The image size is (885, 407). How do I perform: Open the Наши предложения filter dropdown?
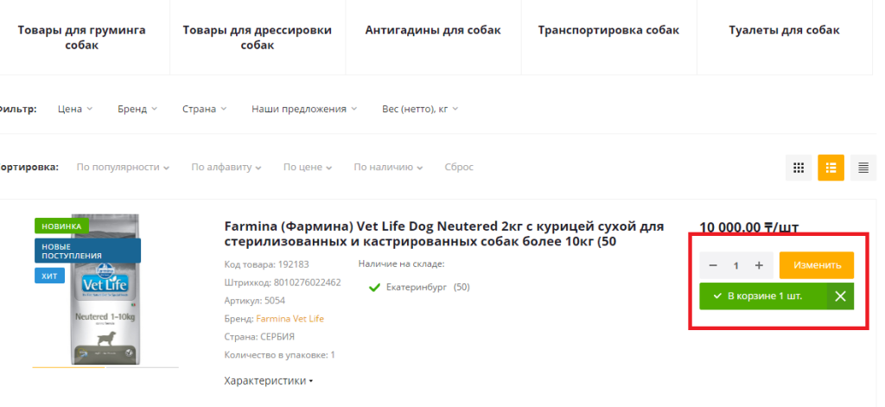(304, 109)
